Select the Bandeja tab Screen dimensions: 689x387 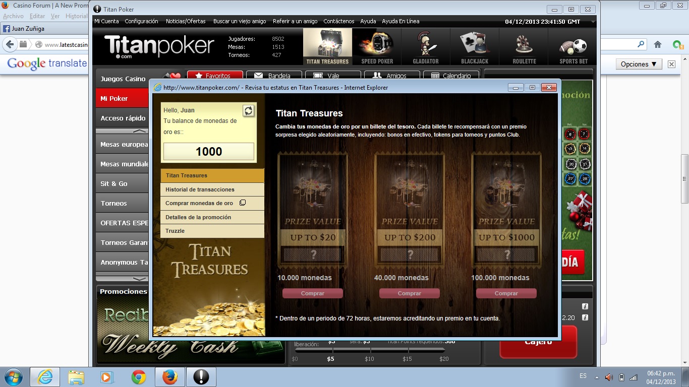tap(274, 76)
